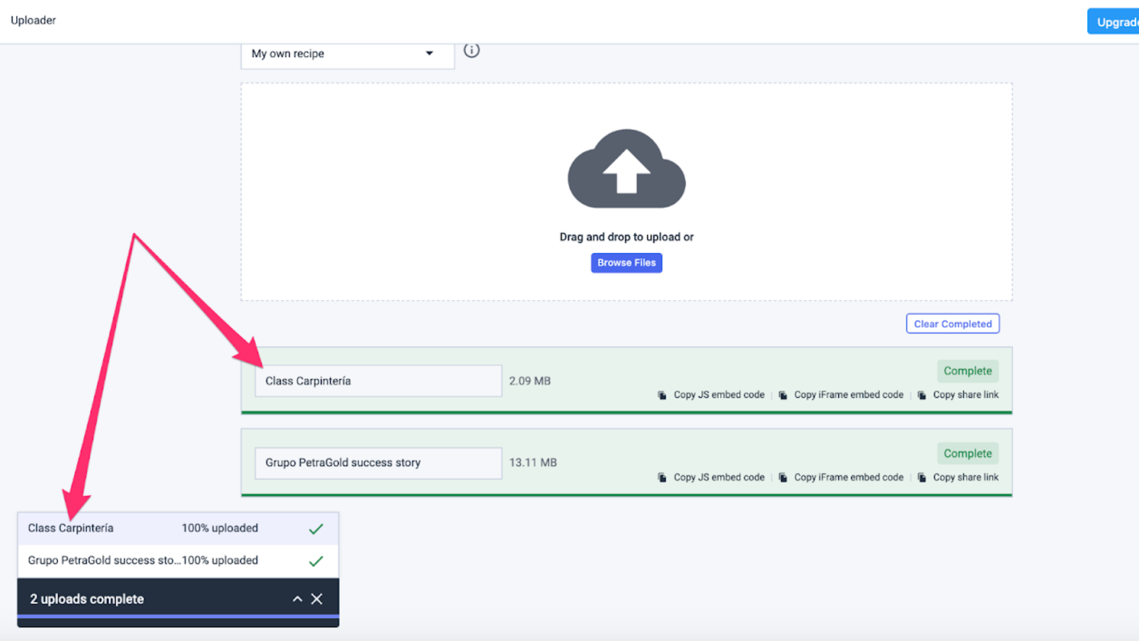This screenshot has height=641, width=1139.
Task: Select the Class Carpintería filename field
Action: [378, 380]
